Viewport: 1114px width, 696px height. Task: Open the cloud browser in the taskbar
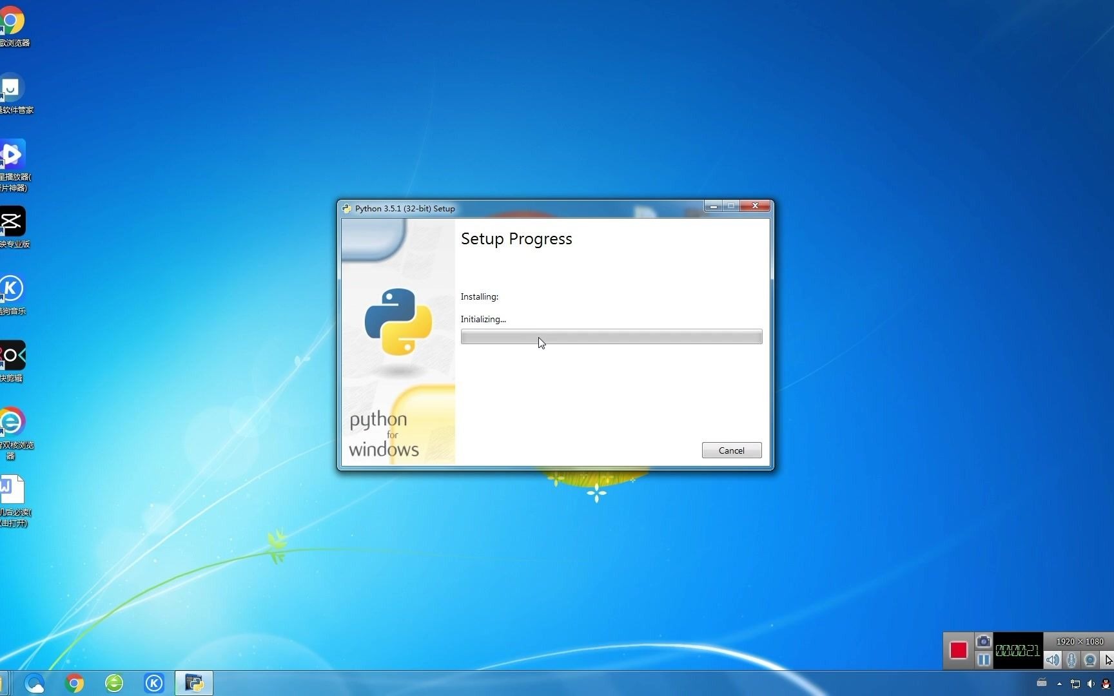[x=35, y=683]
